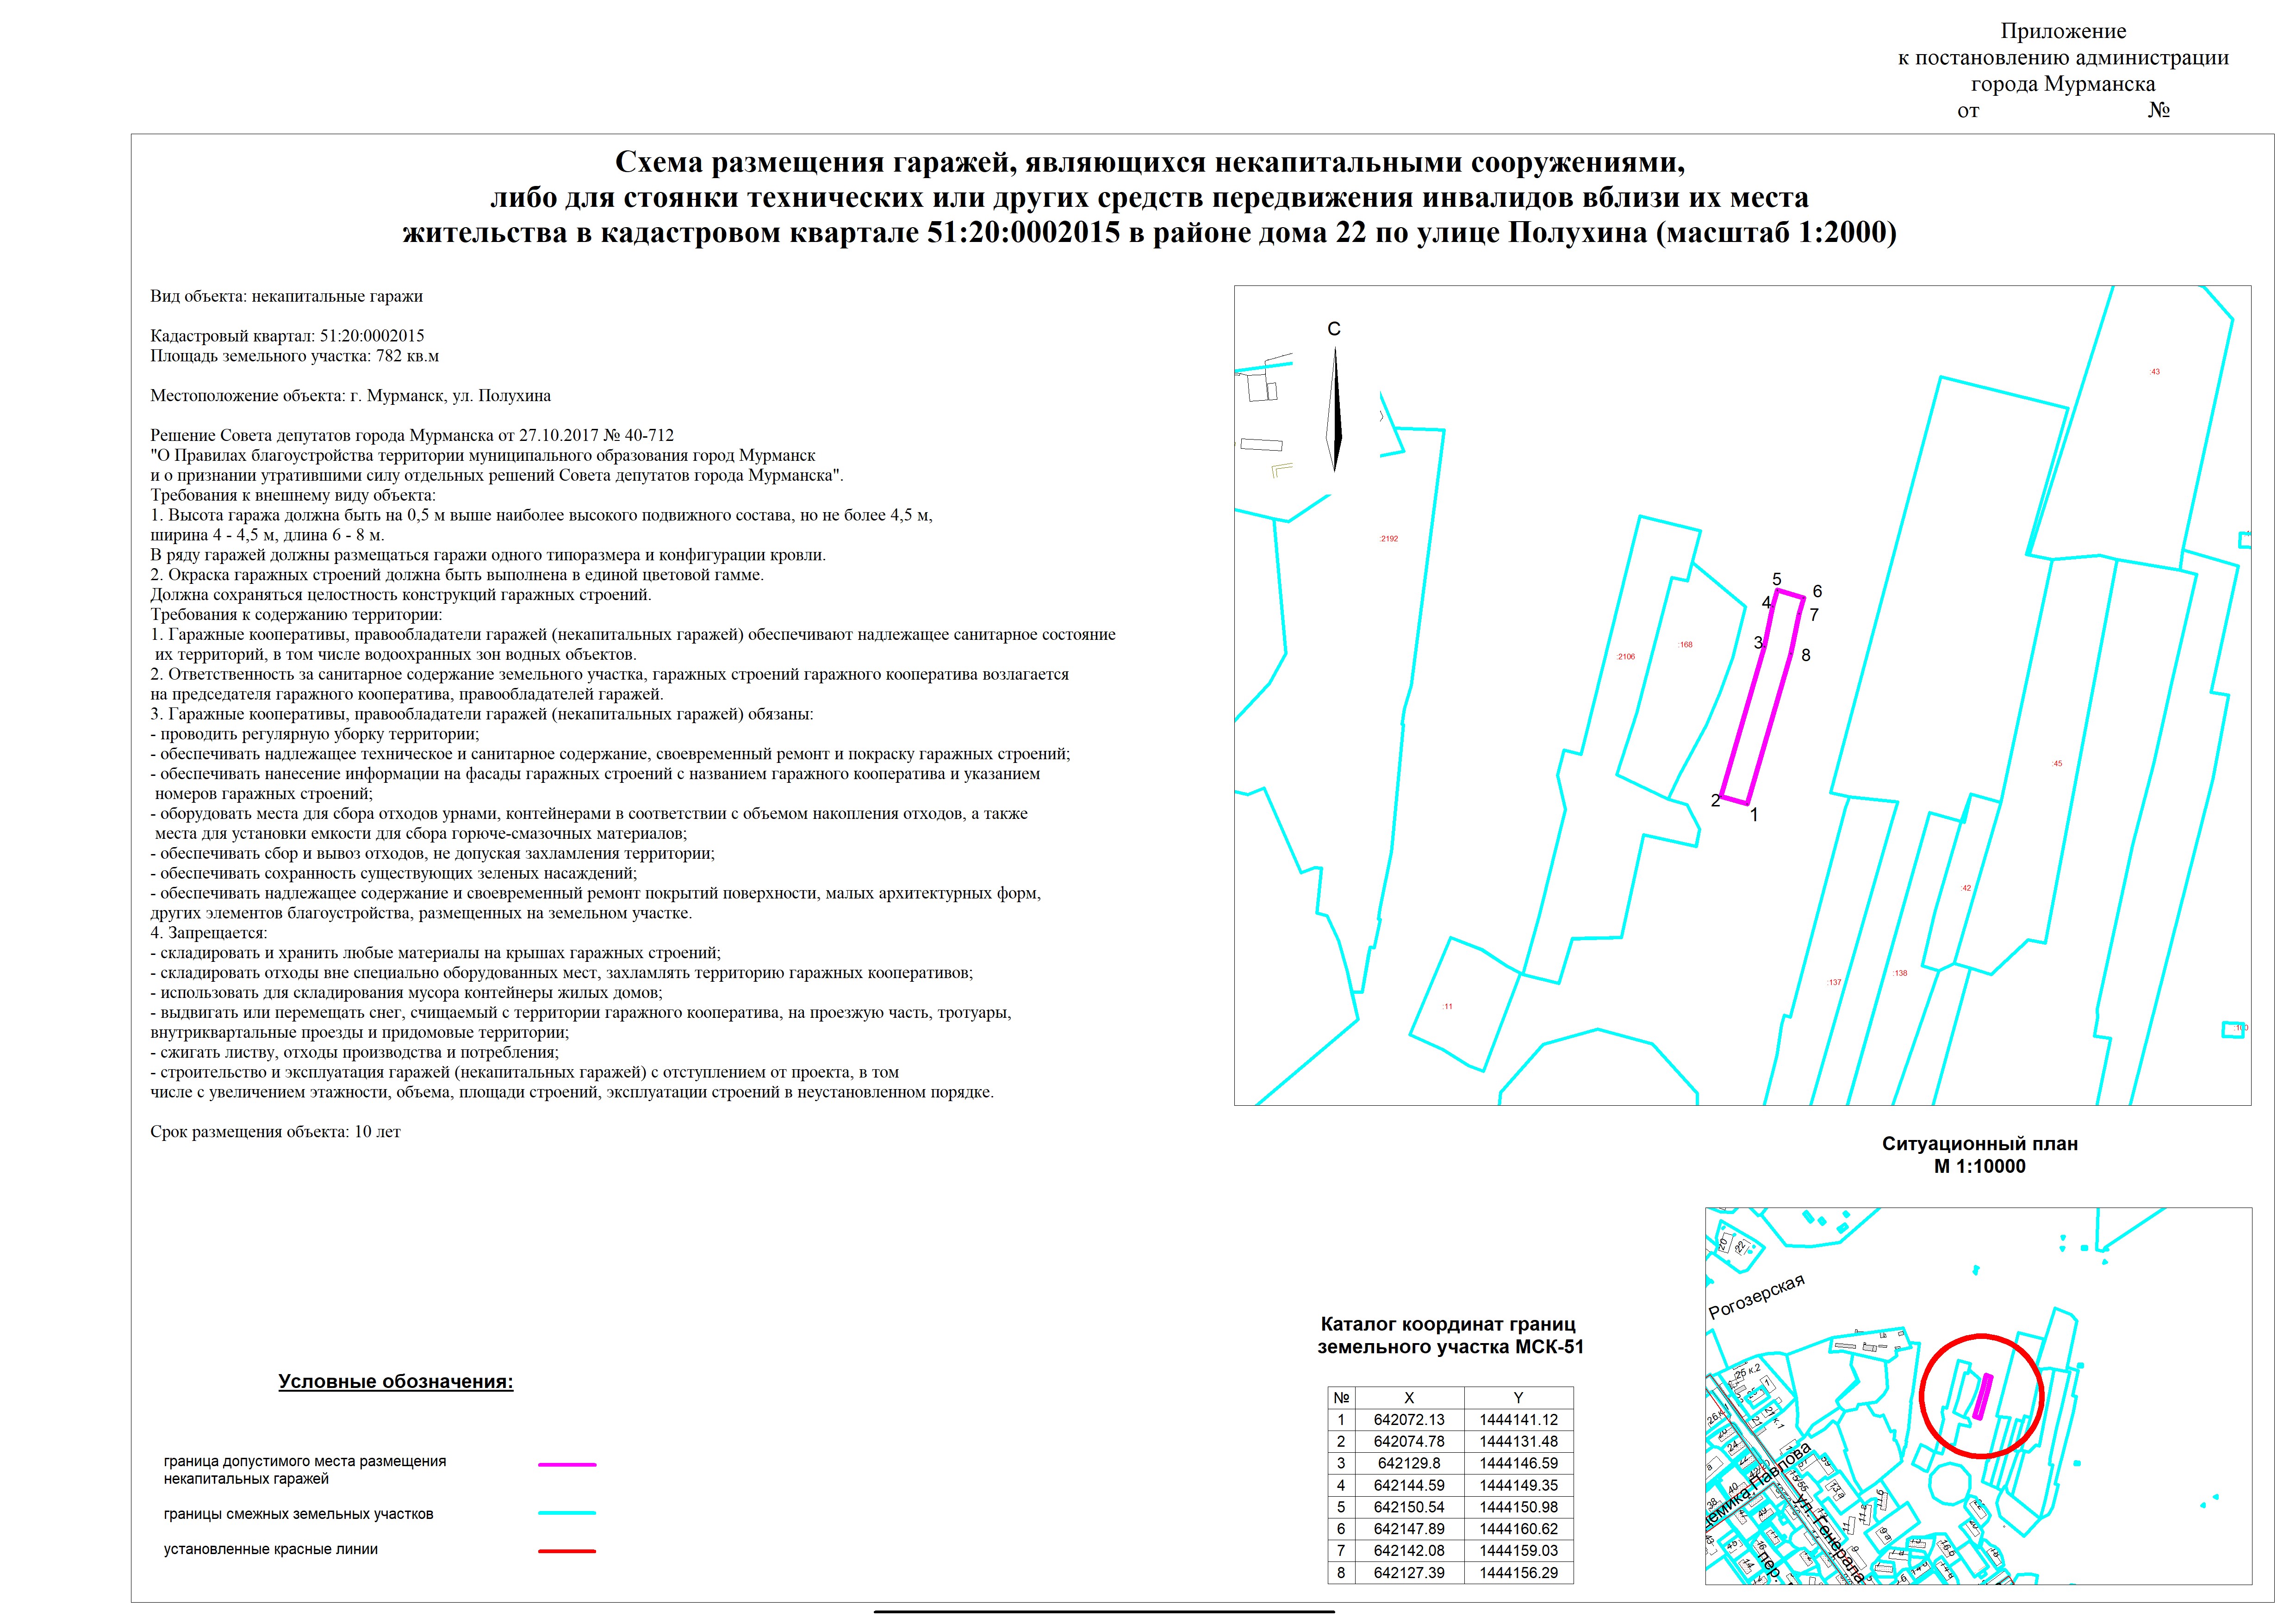Click the X column header in coordinate table

1408,1398
